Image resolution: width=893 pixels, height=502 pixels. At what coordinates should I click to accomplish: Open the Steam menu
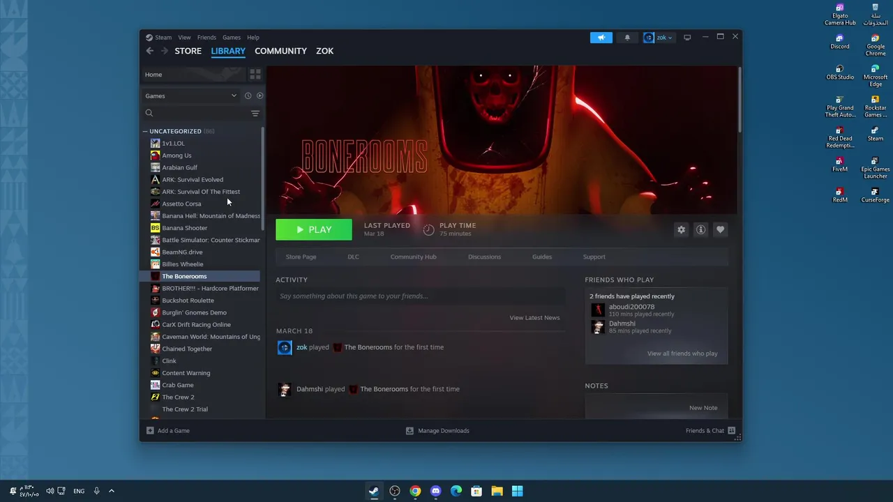163,38
